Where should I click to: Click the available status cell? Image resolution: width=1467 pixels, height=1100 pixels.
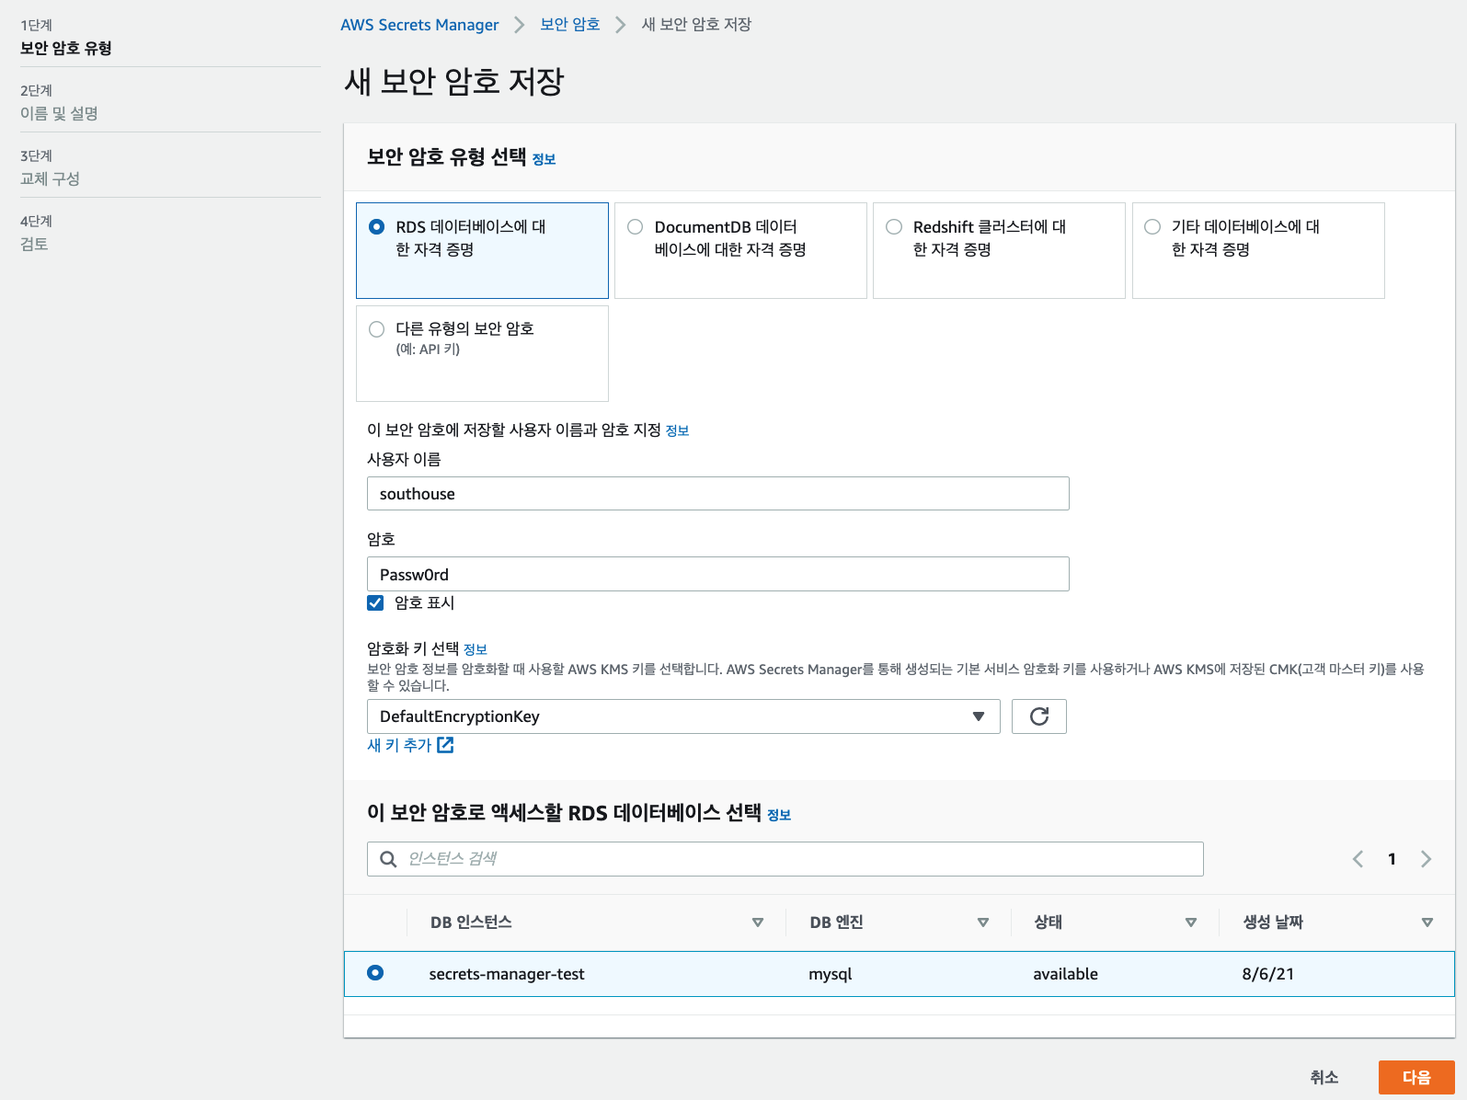coord(1066,974)
